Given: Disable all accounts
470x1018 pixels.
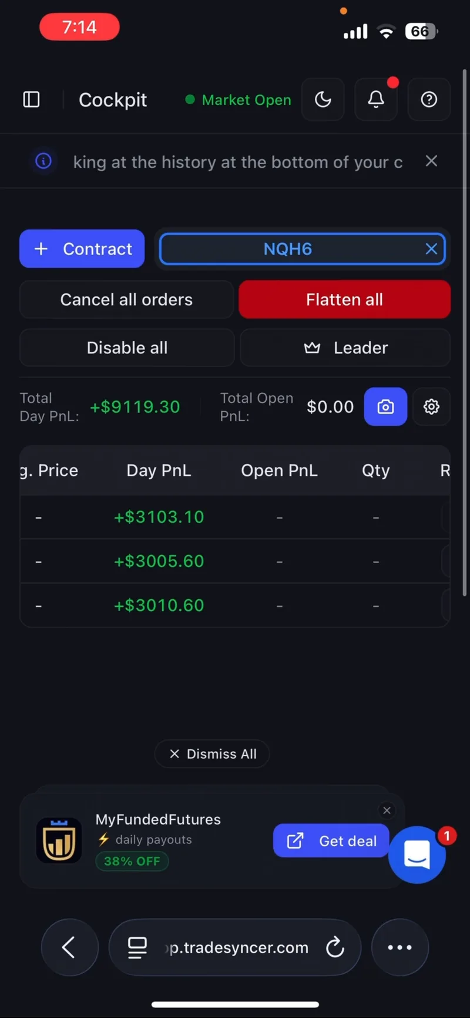Looking at the screenshot, I should pos(127,348).
